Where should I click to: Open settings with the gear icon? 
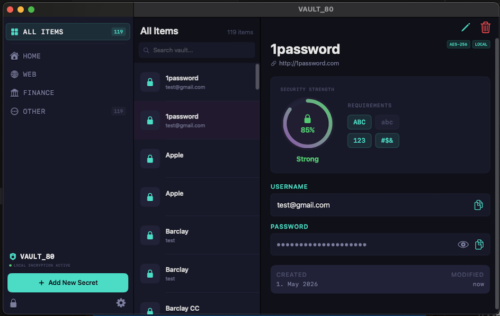tap(121, 303)
